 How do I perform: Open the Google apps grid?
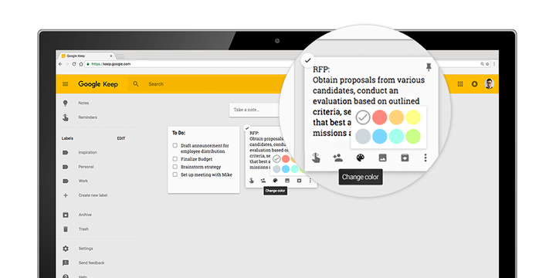(x=460, y=84)
